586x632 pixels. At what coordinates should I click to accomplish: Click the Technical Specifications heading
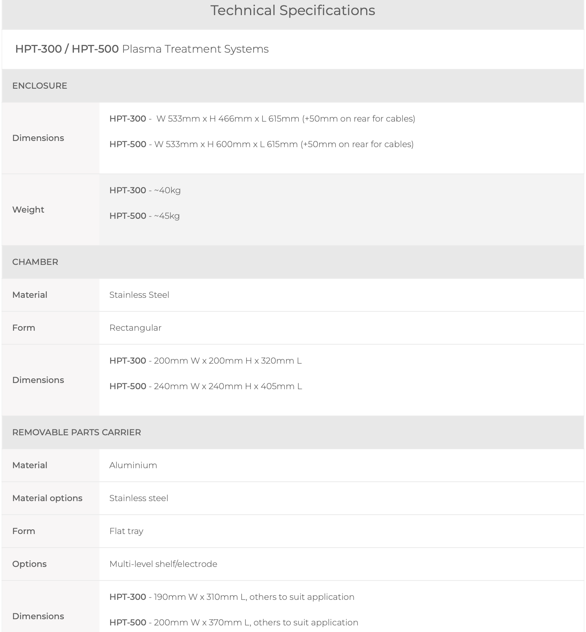pos(293,10)
